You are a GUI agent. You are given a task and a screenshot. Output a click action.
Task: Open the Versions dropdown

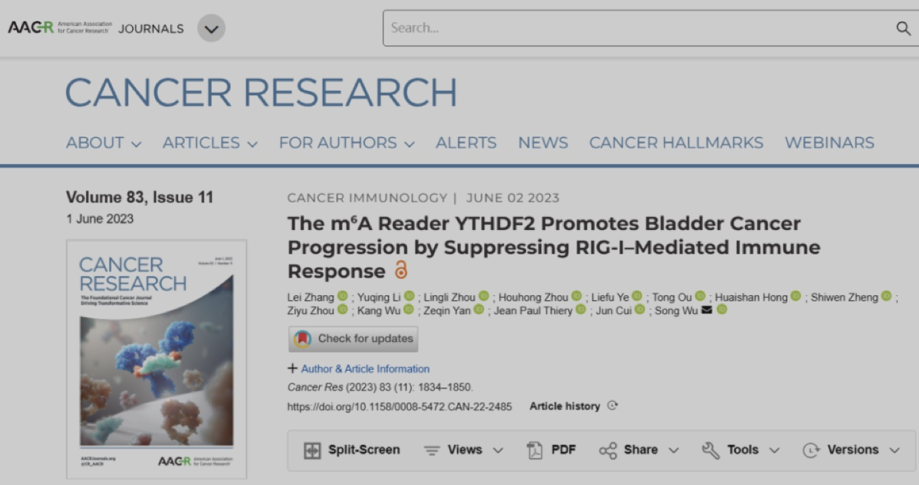tap(852, 450)
